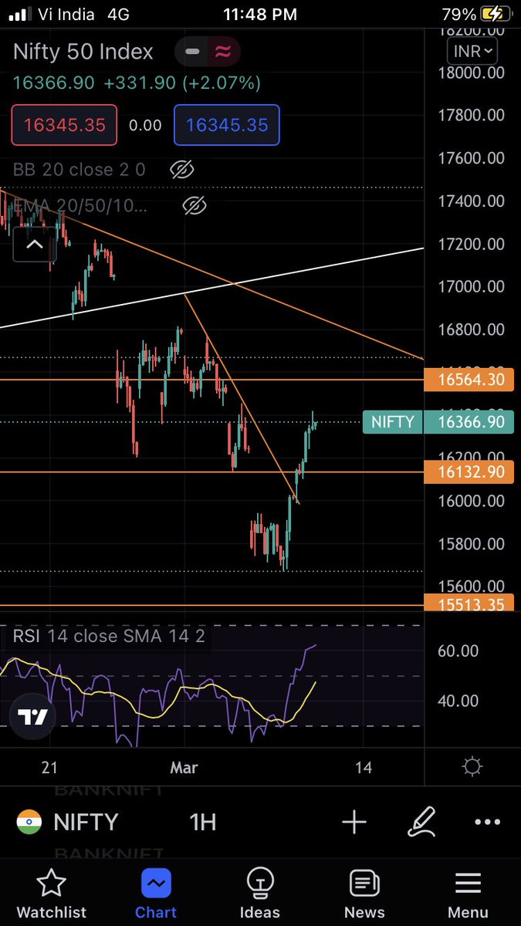Open the three-dot more options

pos(487,822)
